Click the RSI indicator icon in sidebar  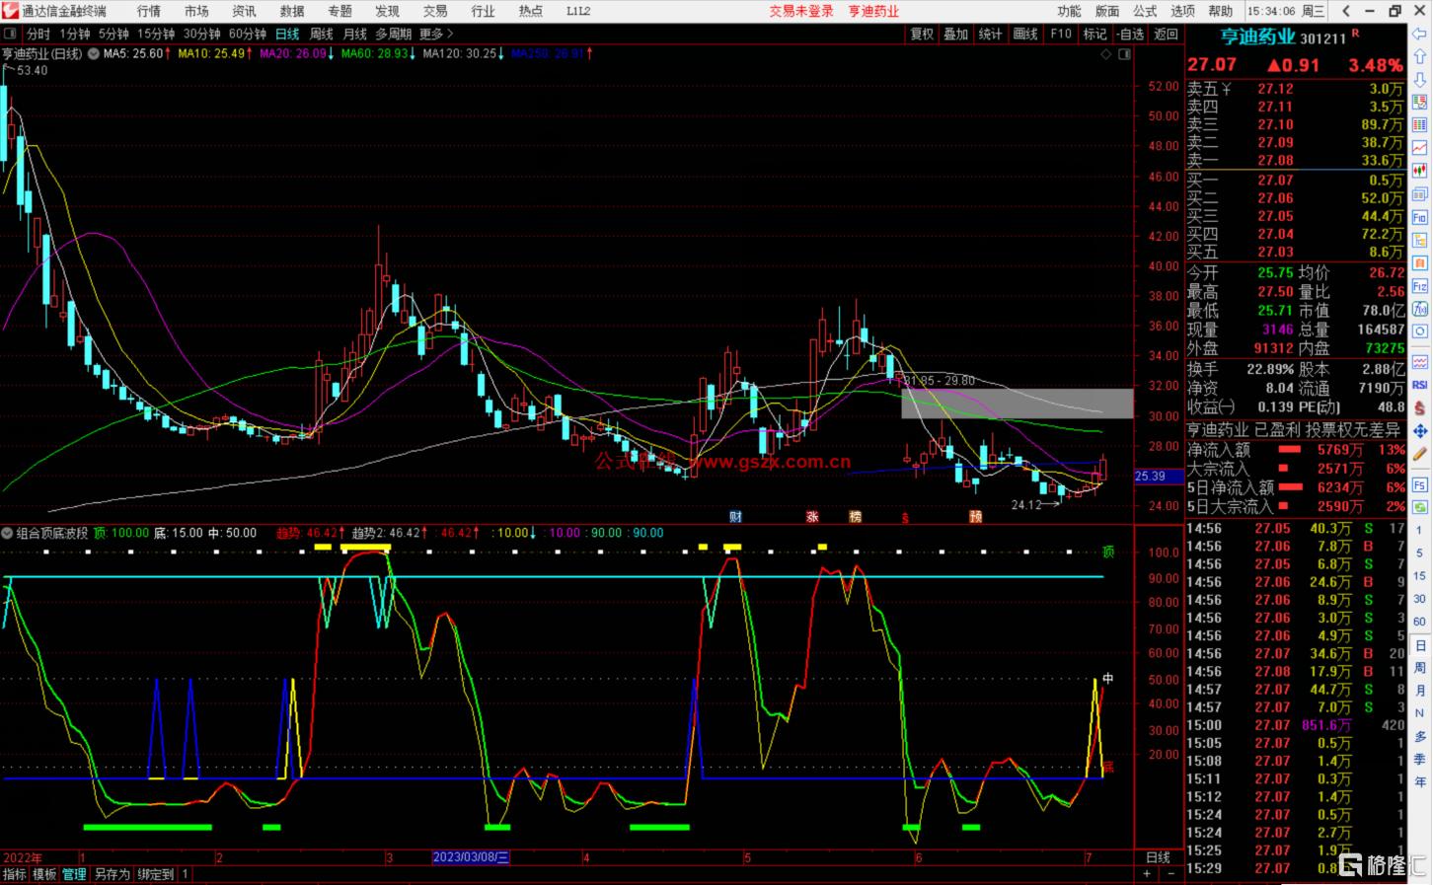coord(1419,384)
